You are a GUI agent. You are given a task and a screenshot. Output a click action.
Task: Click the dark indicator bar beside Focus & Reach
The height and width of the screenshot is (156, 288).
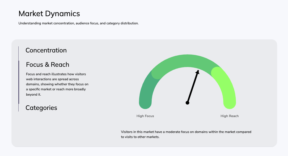coord(19,82)
